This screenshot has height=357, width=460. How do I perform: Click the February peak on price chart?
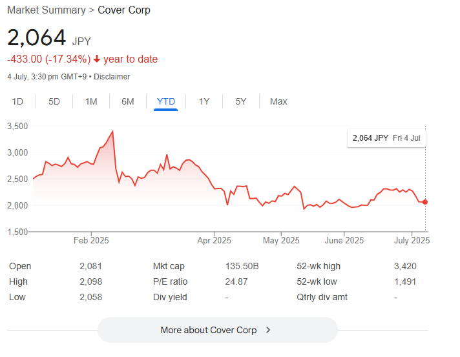tap(113, 132)
